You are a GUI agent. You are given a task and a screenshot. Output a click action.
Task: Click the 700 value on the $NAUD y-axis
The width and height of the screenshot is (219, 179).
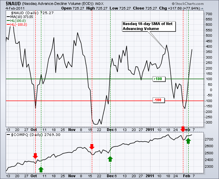(209, 14)
